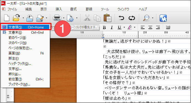This screenshot has height=103, width=191.
Task: Open the 表示 menu
Action: point(44,9)
